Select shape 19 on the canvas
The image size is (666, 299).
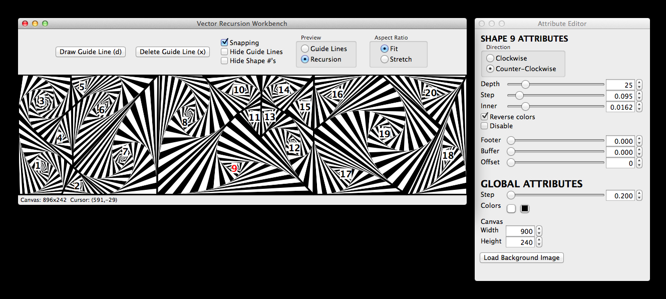tap(385, 134)
